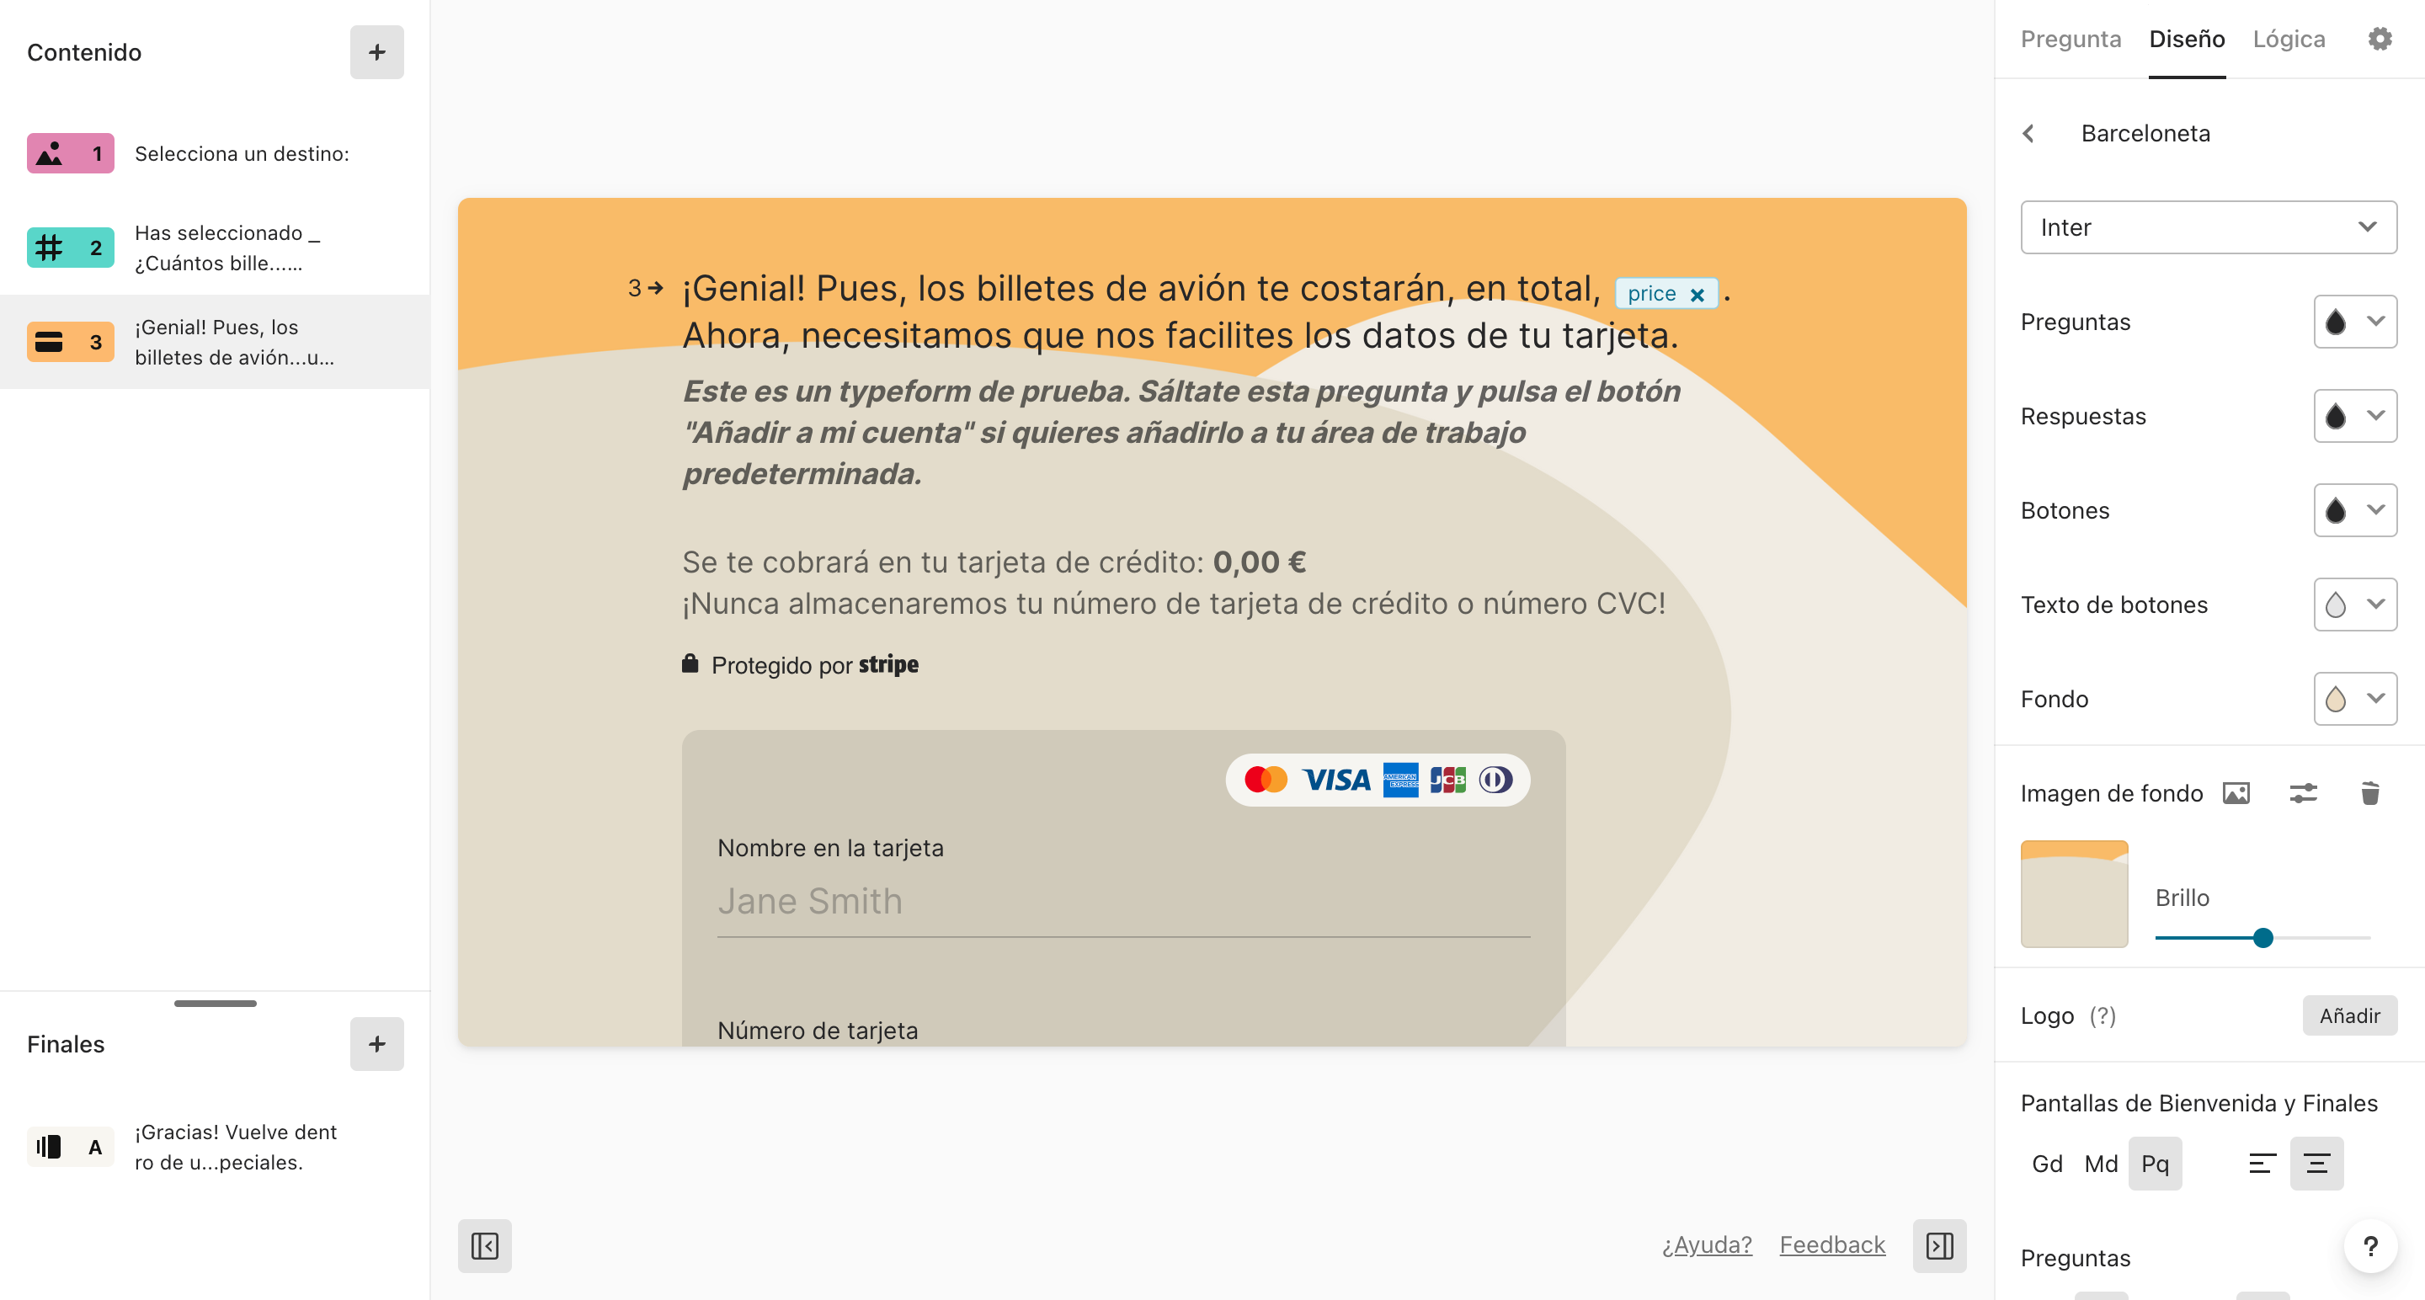Image resolution: width=2425 pixels, height=1300 pixels.
Task: Click the Feedback link at bottom
Action: pos(1831,1244)
